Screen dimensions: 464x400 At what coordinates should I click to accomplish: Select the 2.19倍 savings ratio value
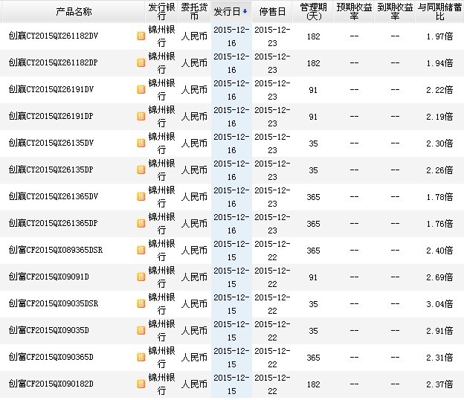click(439, 117)
